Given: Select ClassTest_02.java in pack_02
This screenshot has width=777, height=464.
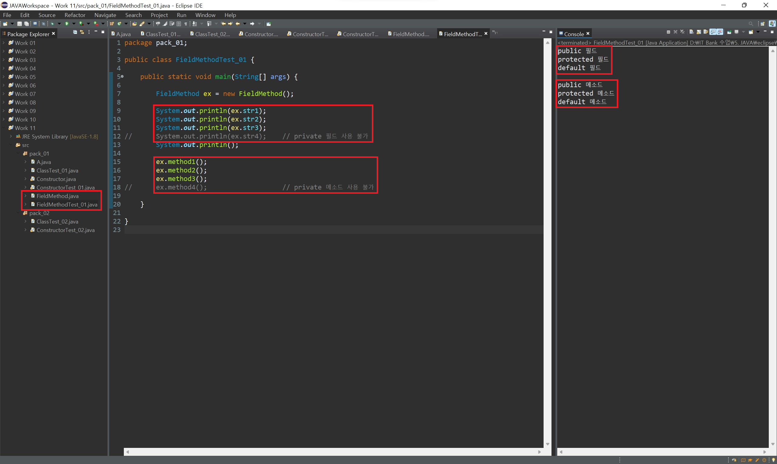Looking at the screenshot, I should coord(57,221).
